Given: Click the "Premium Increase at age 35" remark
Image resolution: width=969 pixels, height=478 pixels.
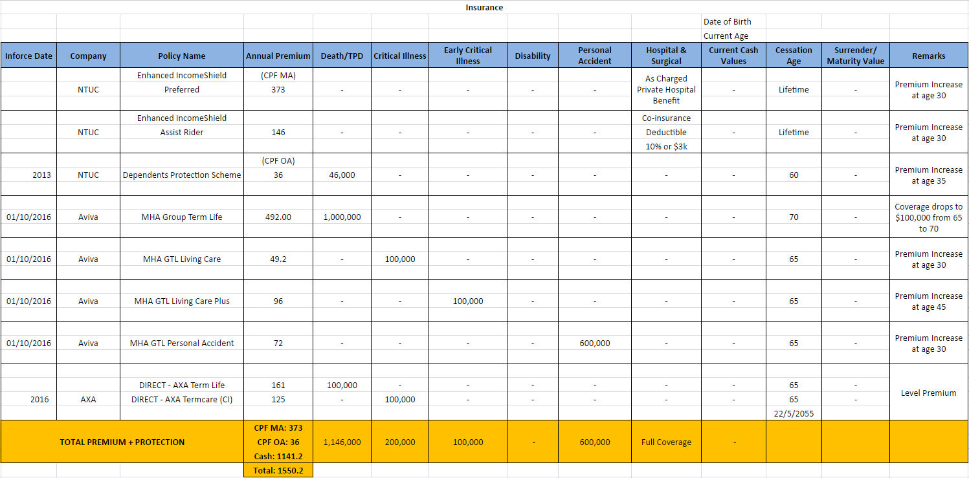Looking at the screenshot, I should click(x=929, y=175).
